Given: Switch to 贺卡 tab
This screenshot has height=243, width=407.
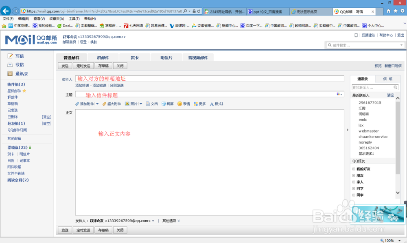Looking at the screenshot, I should coord(135,57).
